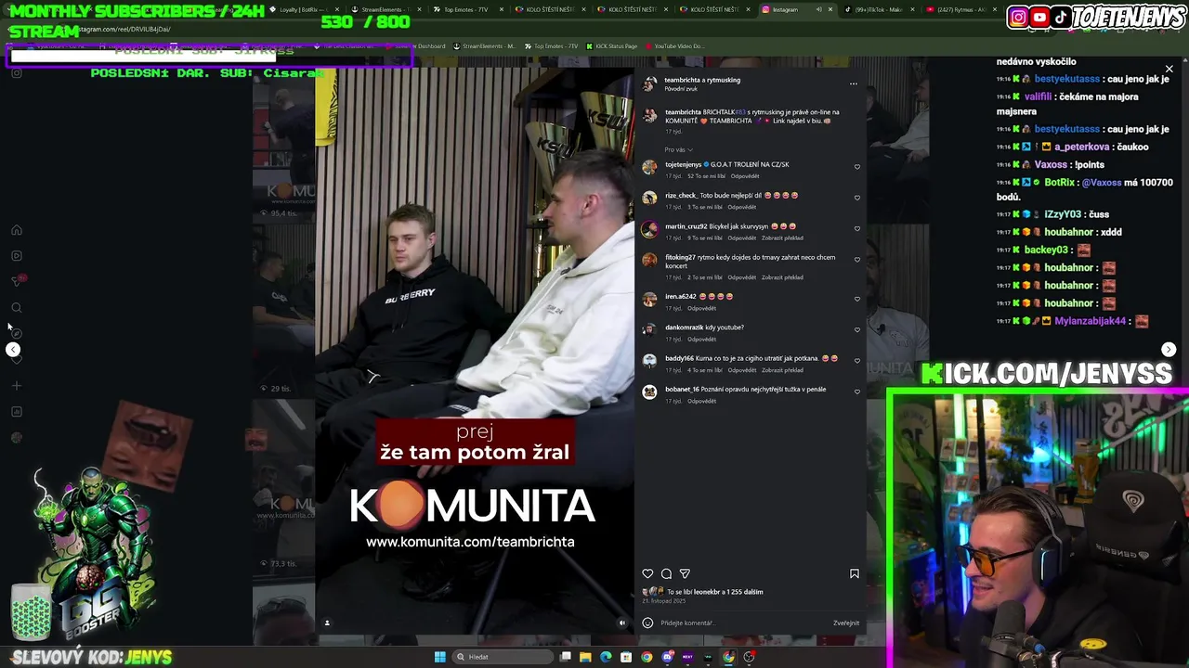
Task: Like baddy166's comment with its heart
Action: [x=856, y=361]
